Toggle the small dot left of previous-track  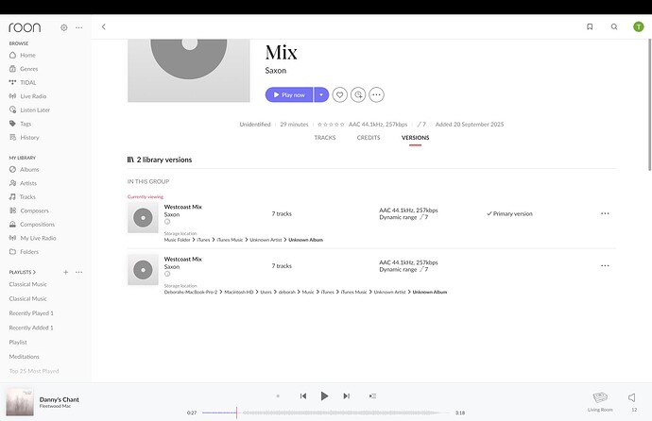[278, 396]
